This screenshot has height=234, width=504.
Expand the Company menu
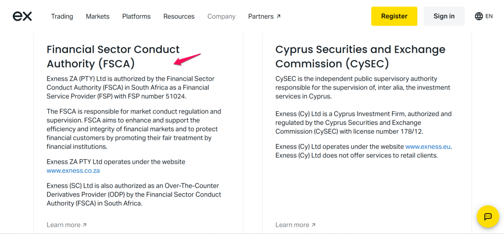tap(221, 16)
